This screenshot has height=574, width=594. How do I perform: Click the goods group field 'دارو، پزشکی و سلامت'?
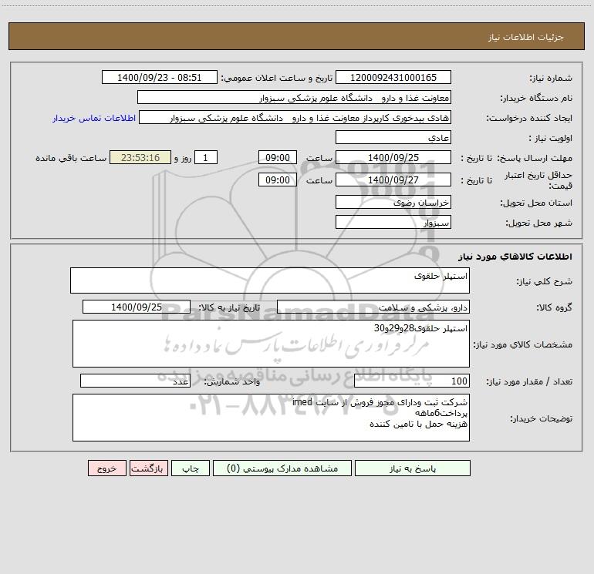tap(373, 307)
